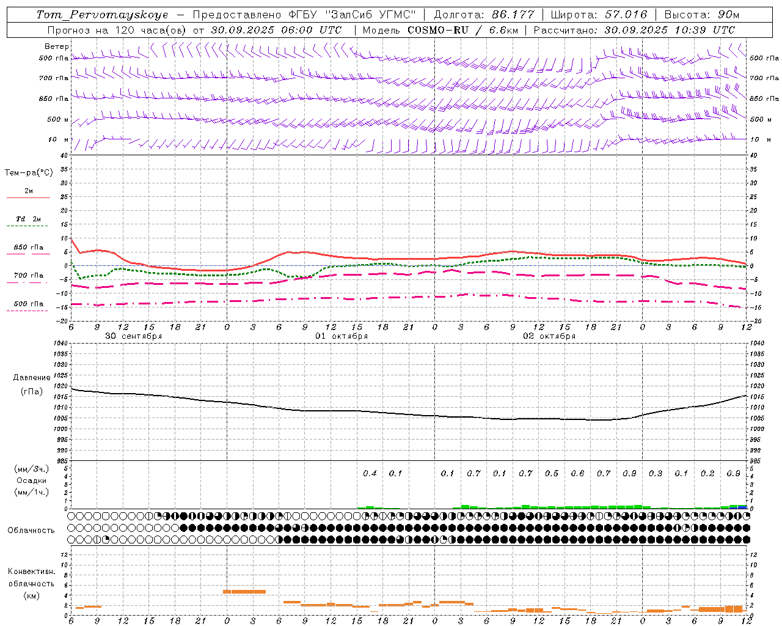Click the Облачность cloud cover label
The width and height of the screenshot is (782, 626).
(x=31, y=531)
